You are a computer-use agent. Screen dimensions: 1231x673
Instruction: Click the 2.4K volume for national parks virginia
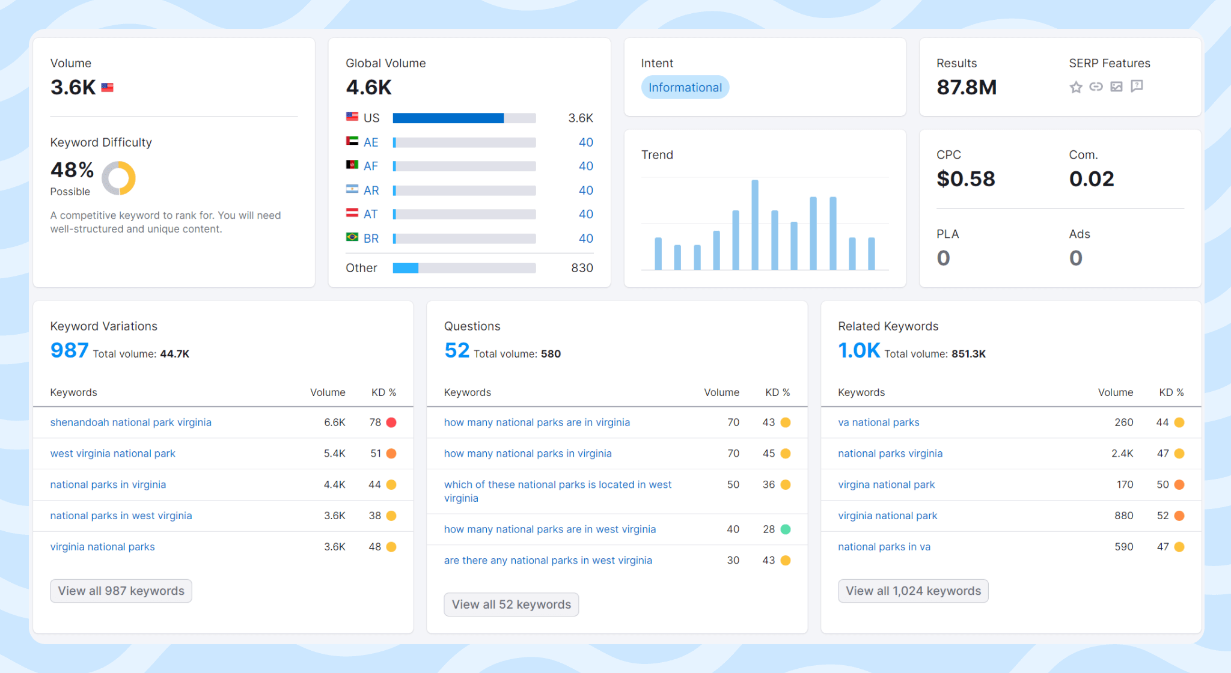point(1122,454)
